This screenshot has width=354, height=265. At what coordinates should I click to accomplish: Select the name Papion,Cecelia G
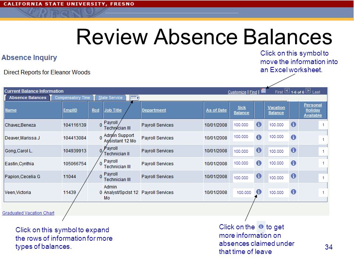22,176
